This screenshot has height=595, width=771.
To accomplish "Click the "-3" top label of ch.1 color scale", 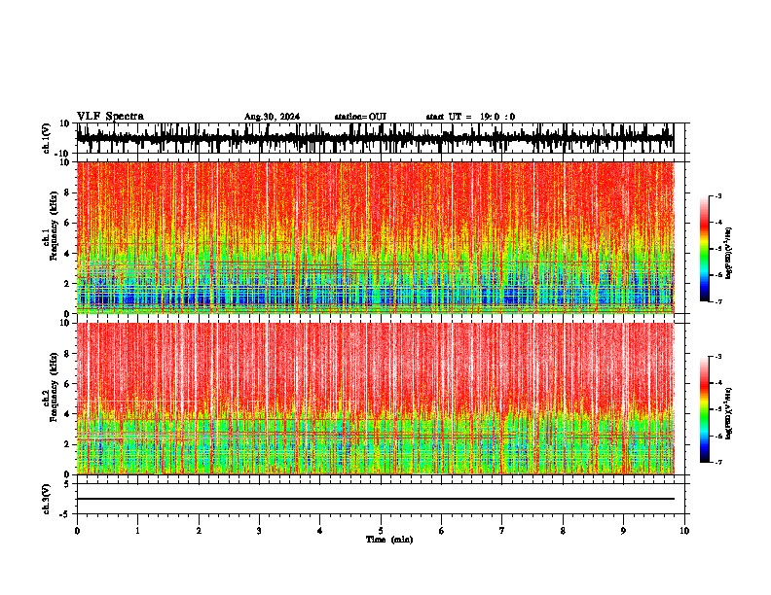I will [717, 195].
